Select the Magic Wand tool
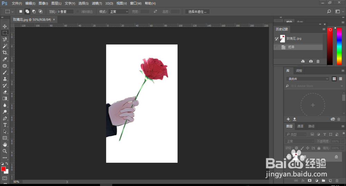346x186 pixels. (4, 46)
